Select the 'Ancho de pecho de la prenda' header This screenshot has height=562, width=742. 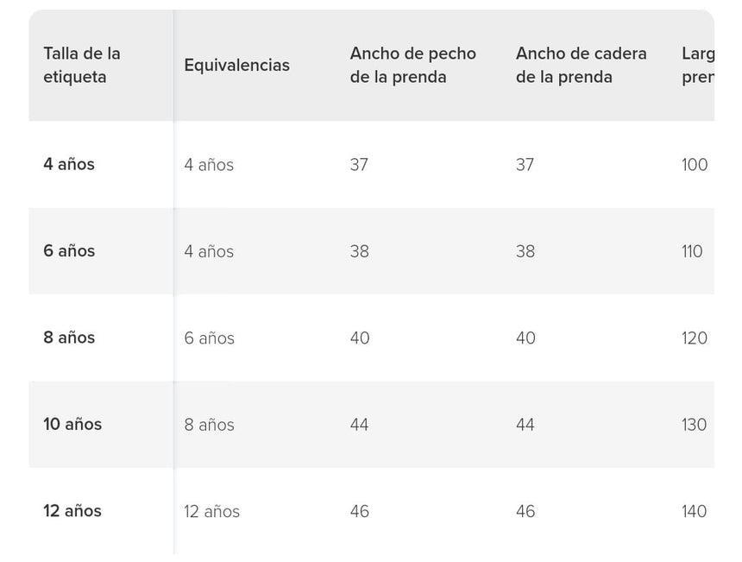tap(412, 65)
